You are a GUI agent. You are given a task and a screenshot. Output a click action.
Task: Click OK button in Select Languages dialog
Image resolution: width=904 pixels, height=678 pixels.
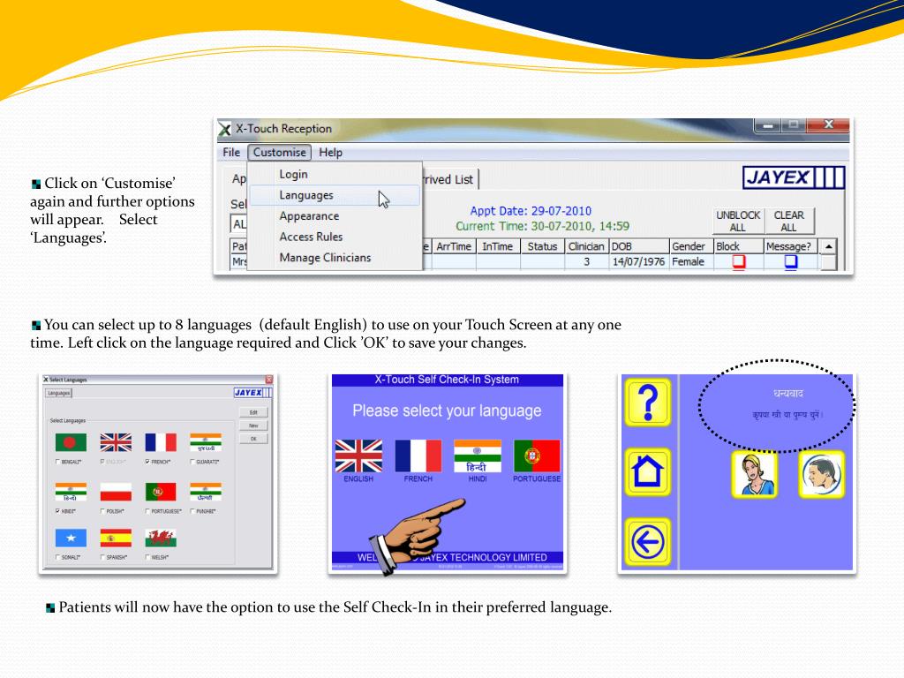(253, 439)
